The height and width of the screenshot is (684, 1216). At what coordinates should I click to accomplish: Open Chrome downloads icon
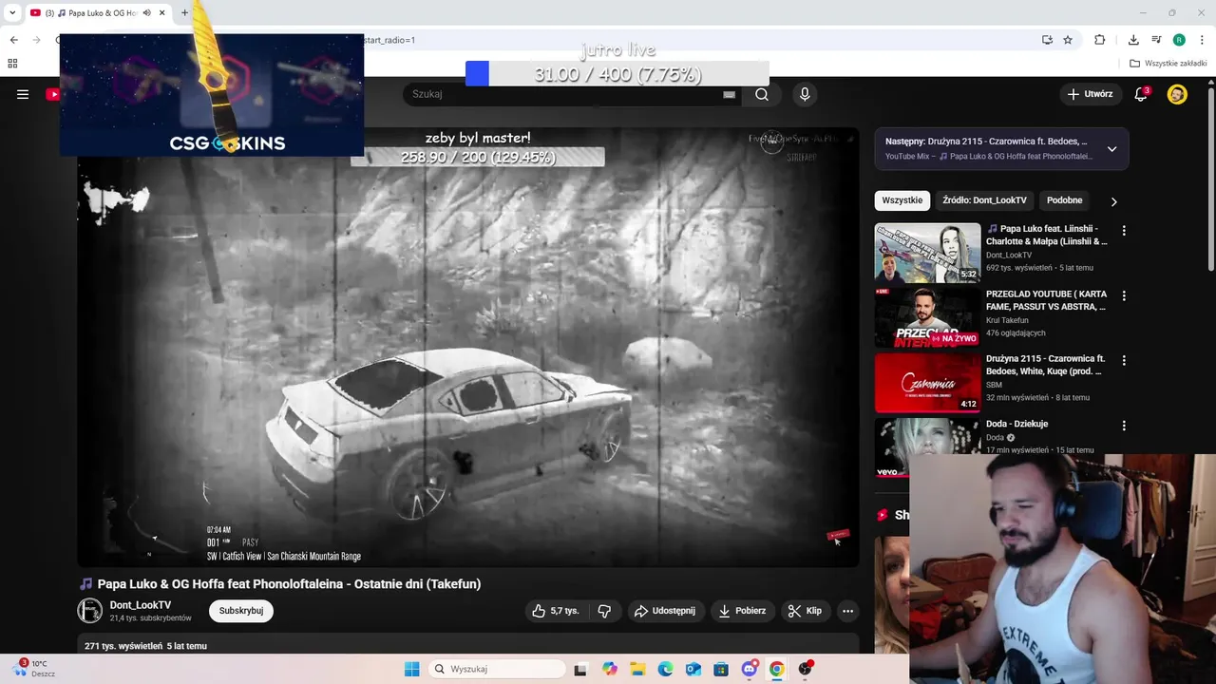click(1133, 40)
